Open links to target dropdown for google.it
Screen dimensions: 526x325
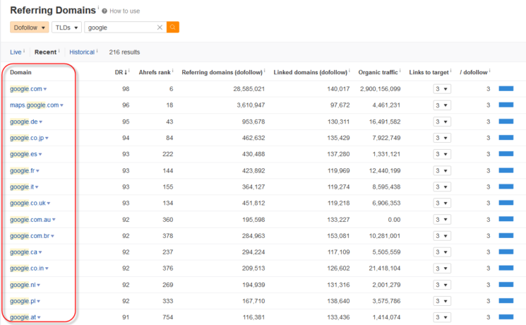[442, 187]
